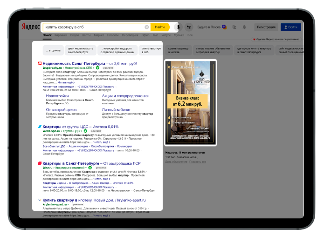Viewport: 324px width, 242px height.
Task: Click the Yandex logo
Action: 31,27
